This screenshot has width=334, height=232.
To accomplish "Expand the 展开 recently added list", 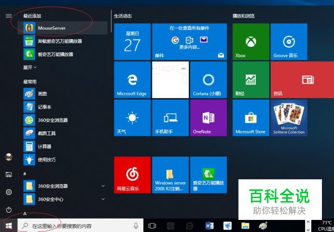I will click(x=30, y=68).
